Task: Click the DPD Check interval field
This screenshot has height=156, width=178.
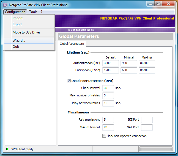Action: (108, 88)
